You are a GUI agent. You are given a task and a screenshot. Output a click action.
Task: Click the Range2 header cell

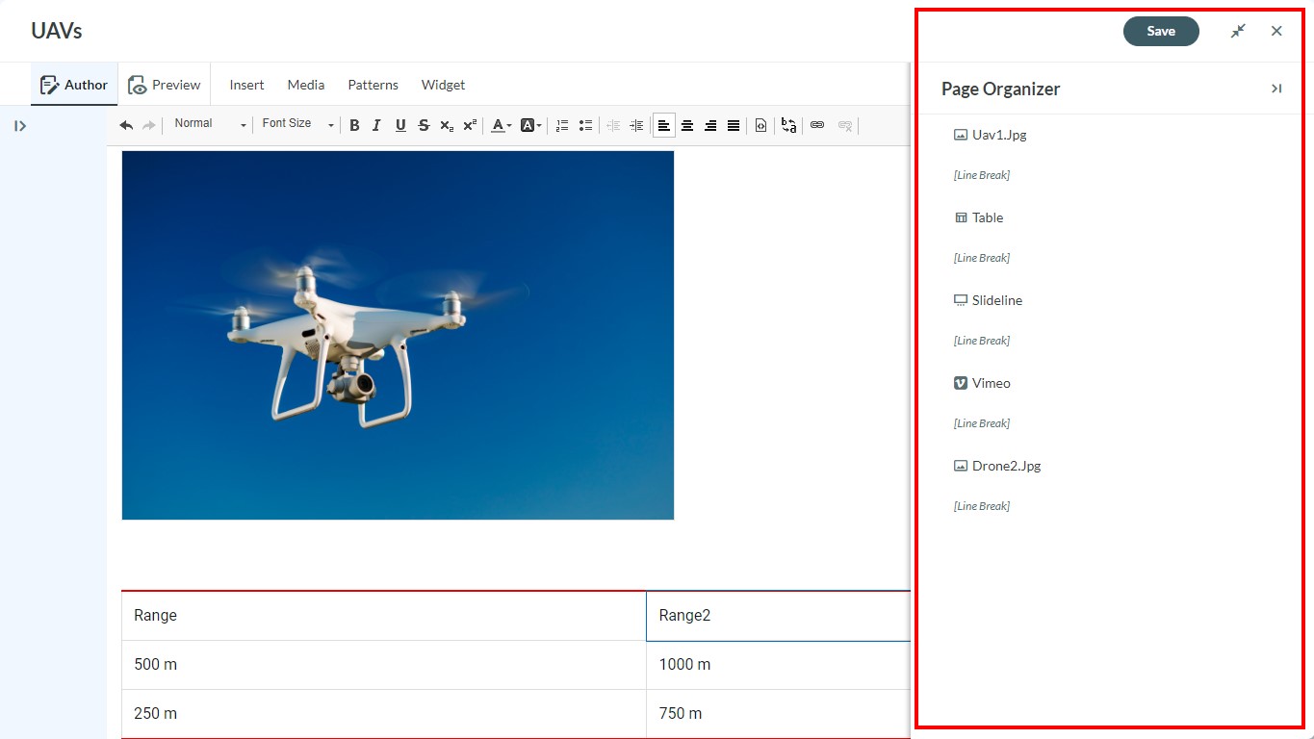point(778,616)
